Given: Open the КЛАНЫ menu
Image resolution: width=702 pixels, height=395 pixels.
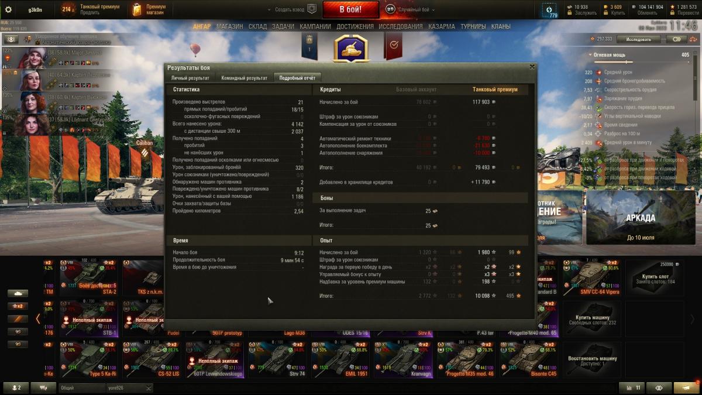Looking at the screenshot, I should point(501,26).
